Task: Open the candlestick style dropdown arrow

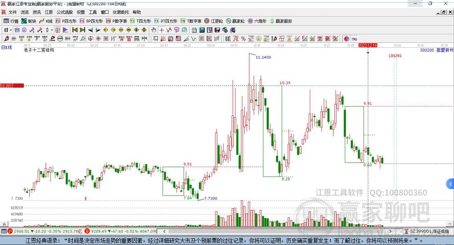Action: coord(52,30)
